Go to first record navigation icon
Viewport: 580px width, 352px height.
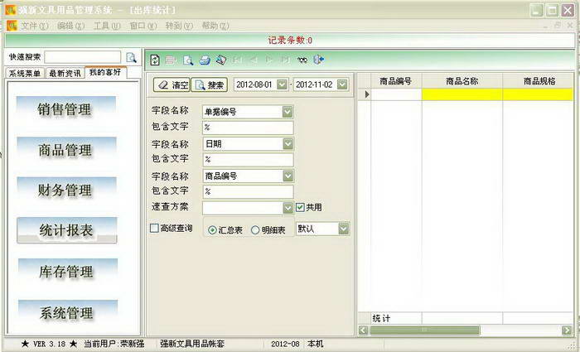[238, 60]
